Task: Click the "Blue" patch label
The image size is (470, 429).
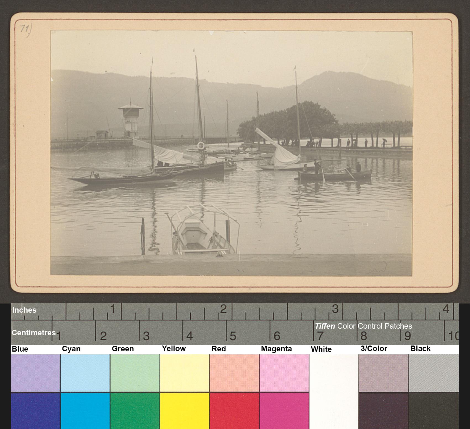Action: click(x=20, y=349)
